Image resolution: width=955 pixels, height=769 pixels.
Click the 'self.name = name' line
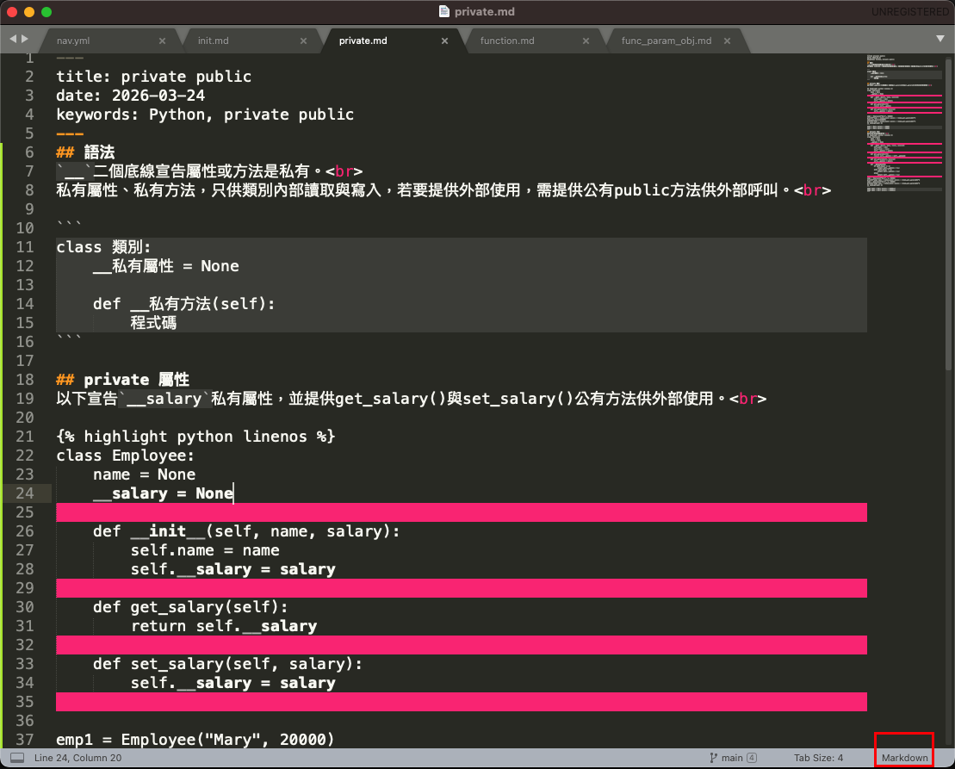[205, 550]
